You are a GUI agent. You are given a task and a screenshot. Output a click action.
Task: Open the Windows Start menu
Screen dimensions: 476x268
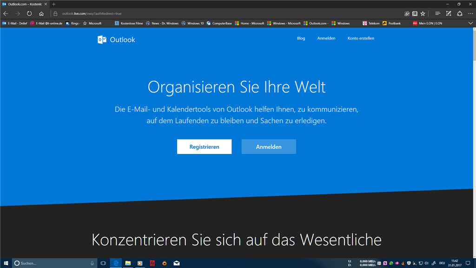6,263
